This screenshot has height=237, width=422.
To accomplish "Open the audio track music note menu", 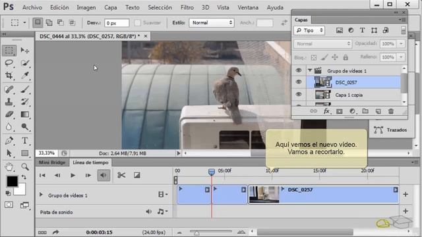I will 162,211.
